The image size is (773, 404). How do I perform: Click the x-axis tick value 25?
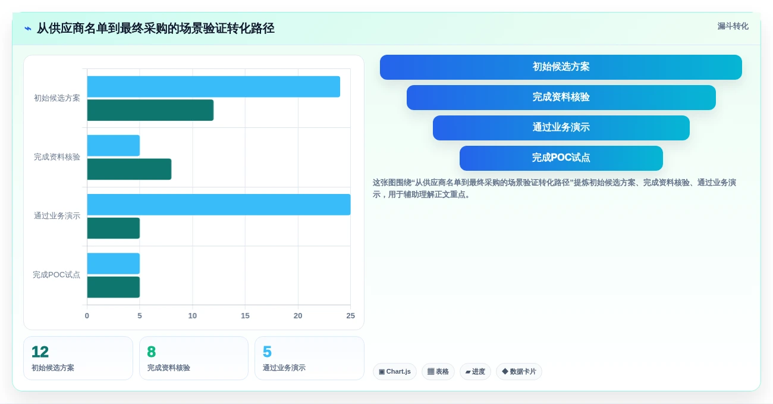point(350,316)
